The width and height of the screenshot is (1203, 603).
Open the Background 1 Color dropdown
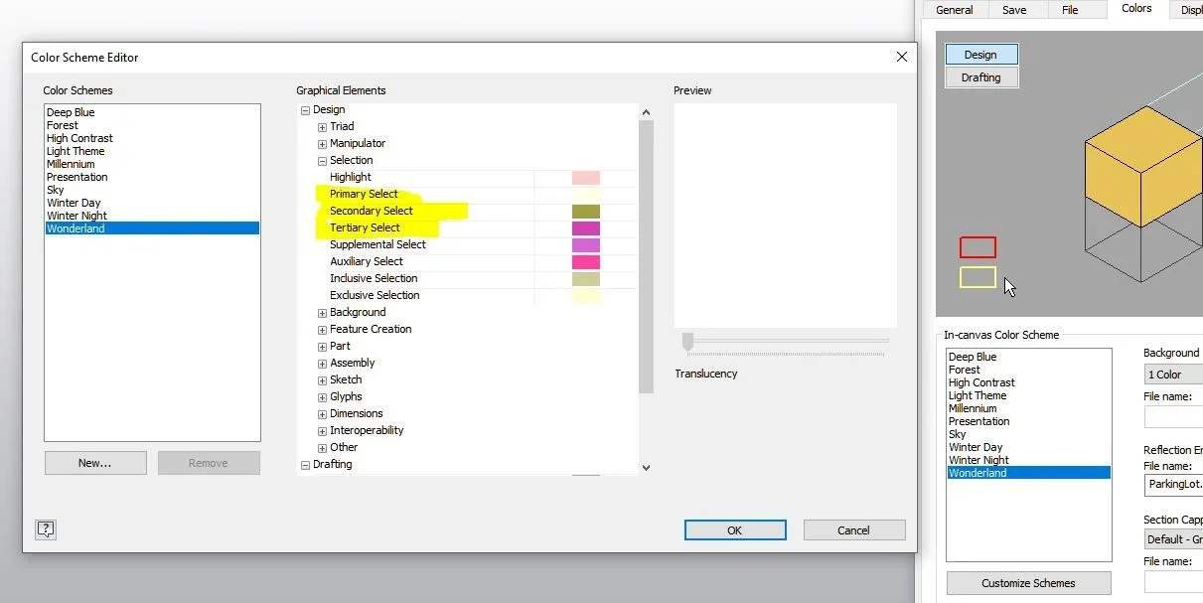pyautogui.click(x=1173, y=375)
